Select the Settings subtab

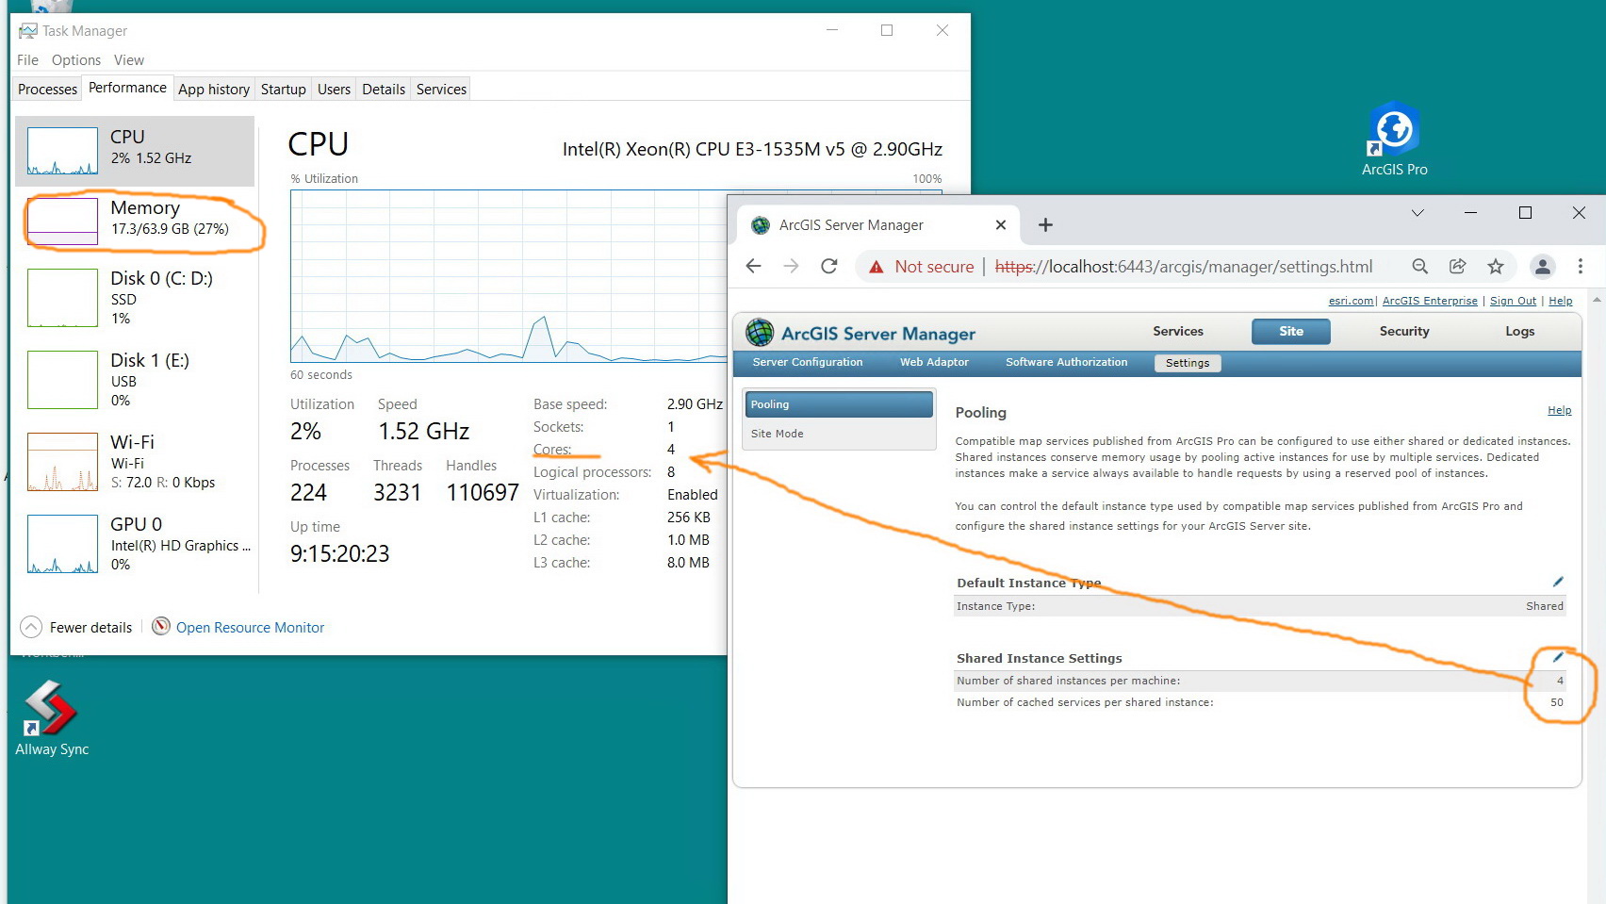tap(1188, 363)
